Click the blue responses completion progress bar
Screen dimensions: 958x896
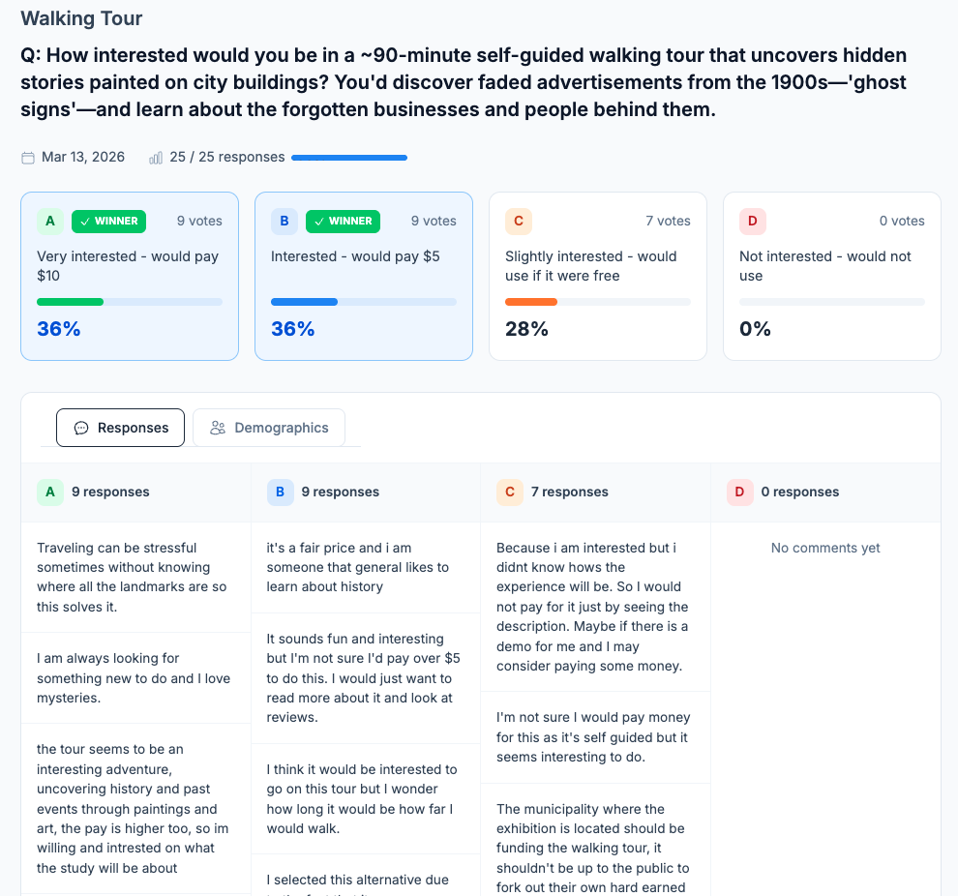tap(348, 157)
